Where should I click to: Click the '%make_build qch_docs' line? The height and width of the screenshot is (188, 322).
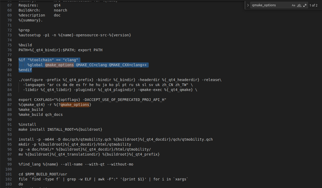41,115
